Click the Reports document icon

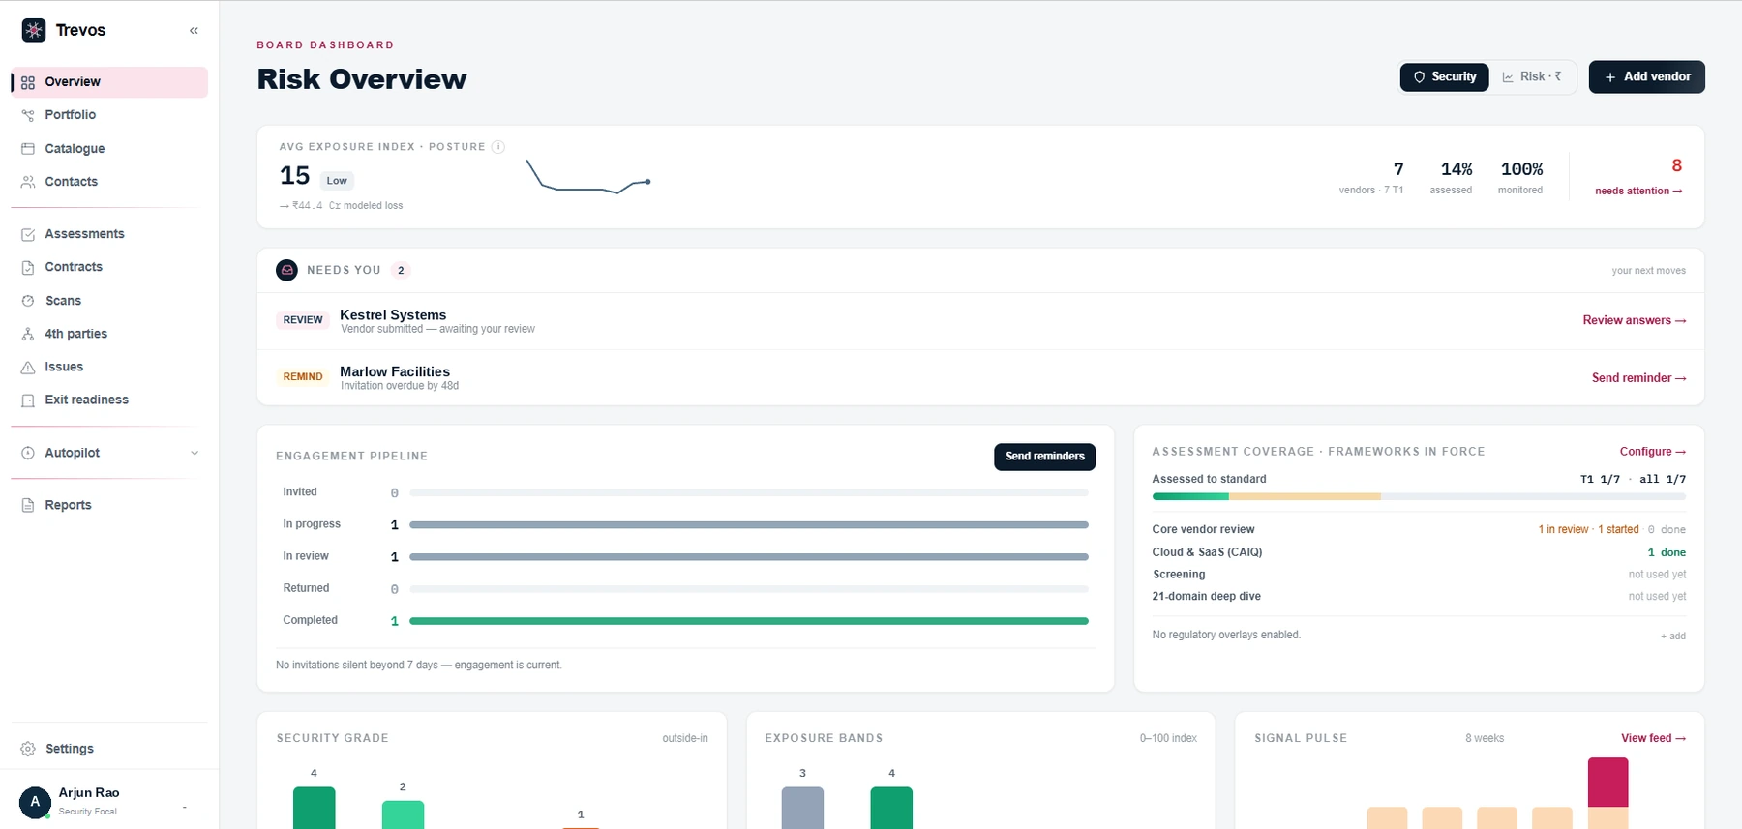(28, 505)
